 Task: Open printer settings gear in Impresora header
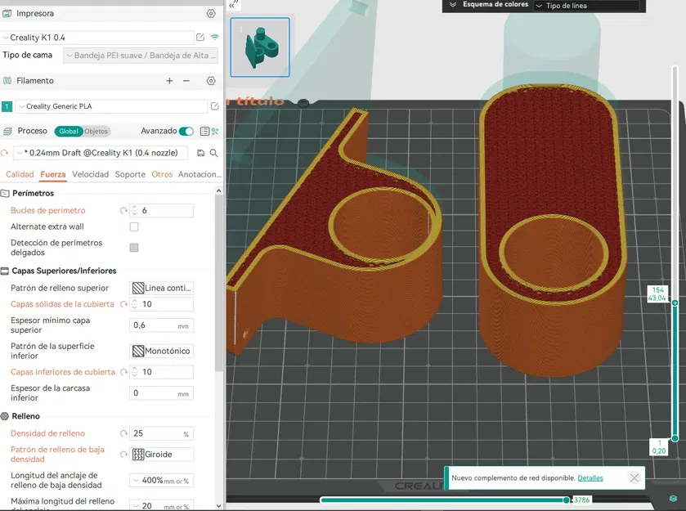point(211,14)
